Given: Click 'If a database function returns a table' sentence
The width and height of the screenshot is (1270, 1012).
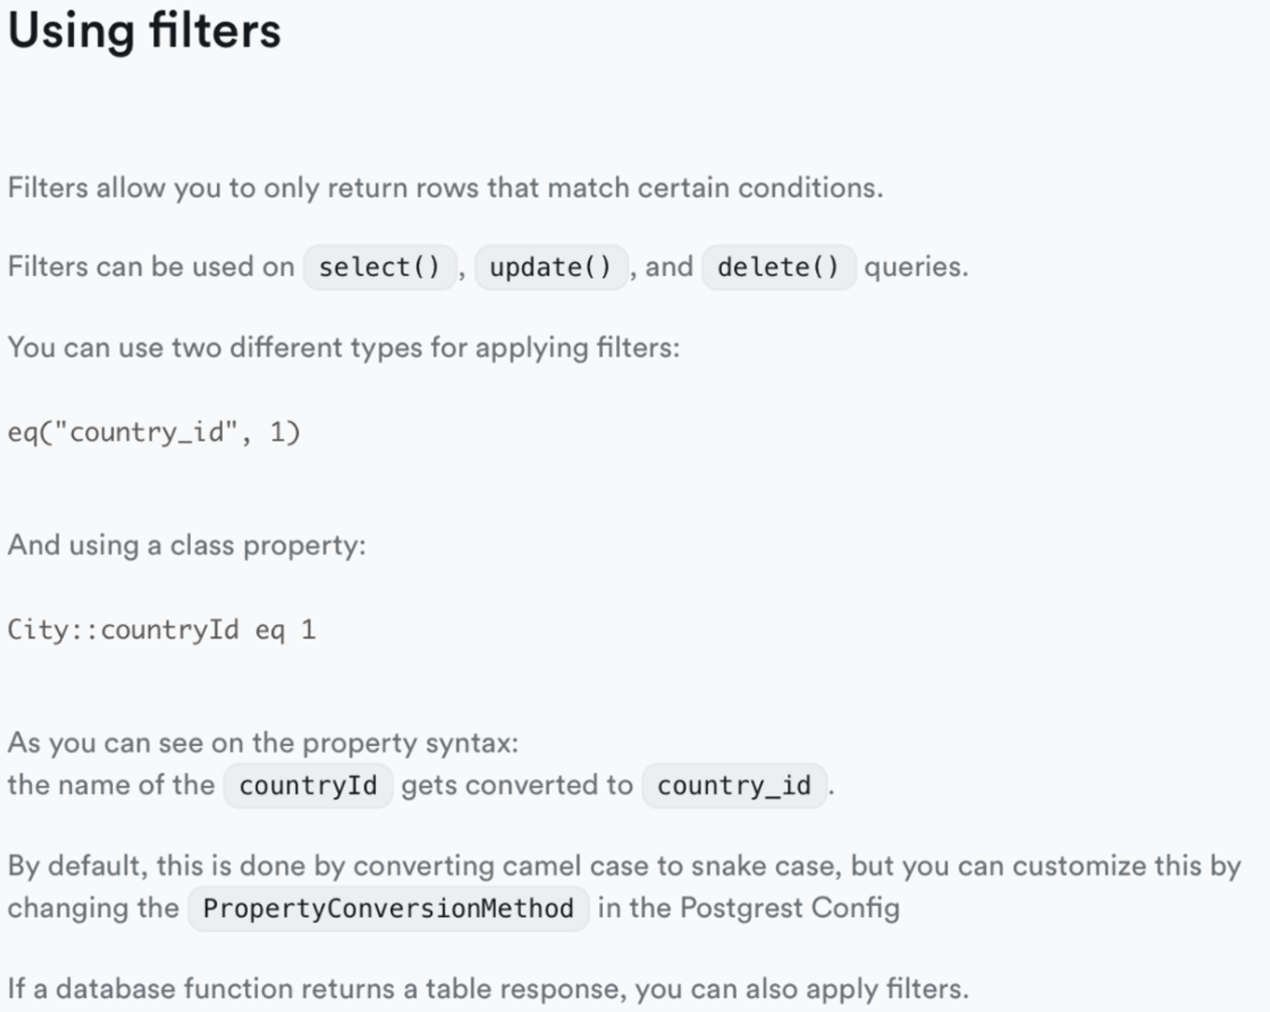Looking at the screenshot, I should coord(488,989).
